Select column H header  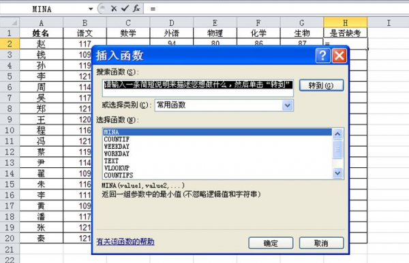tap(346, 23)
